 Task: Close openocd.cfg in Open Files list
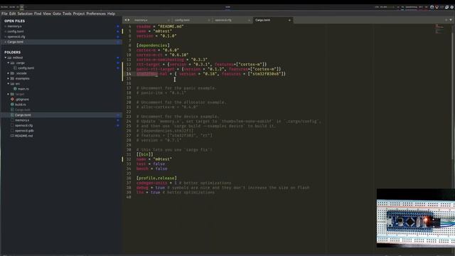click(x=5, y=37)
